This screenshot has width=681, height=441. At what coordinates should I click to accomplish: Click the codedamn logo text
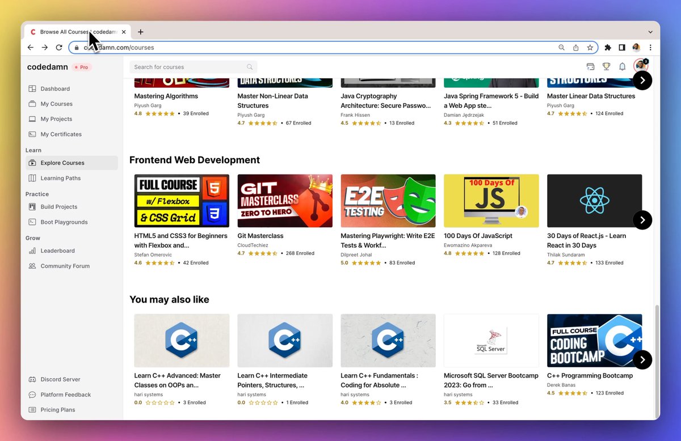pyautogui.click(x=48, y=67)
